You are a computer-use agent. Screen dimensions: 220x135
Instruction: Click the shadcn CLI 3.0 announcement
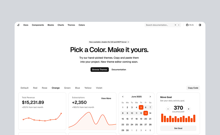click(109, 42)
